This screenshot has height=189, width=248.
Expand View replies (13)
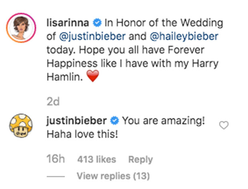pyautogui.click(x=113, y=176)
